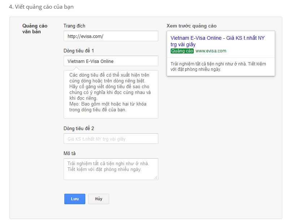Viewport: 304px width, 223px height.
Task: Edit the Dòng tiêu đề 1 field
Action: click(111, 61)
